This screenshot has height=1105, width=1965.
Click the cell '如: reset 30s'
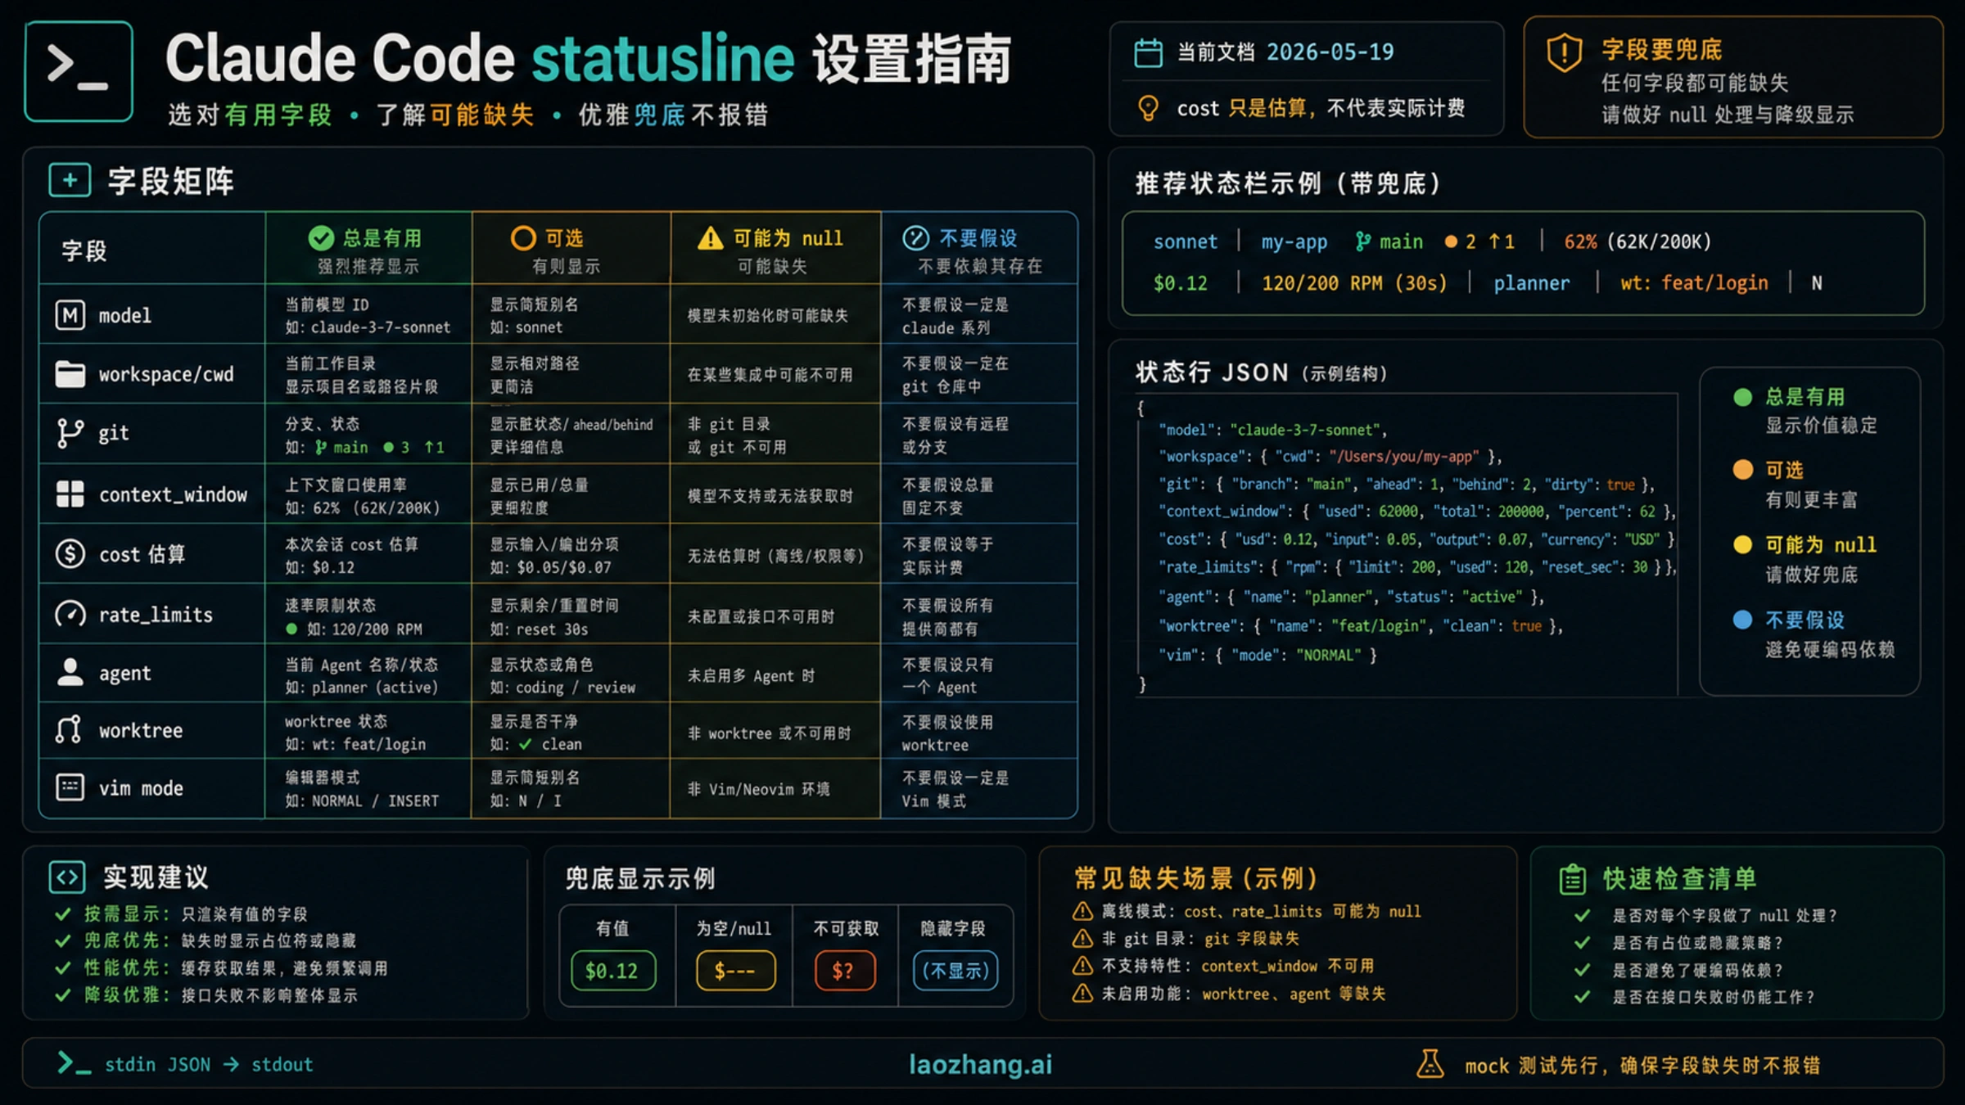pos(539,629)
